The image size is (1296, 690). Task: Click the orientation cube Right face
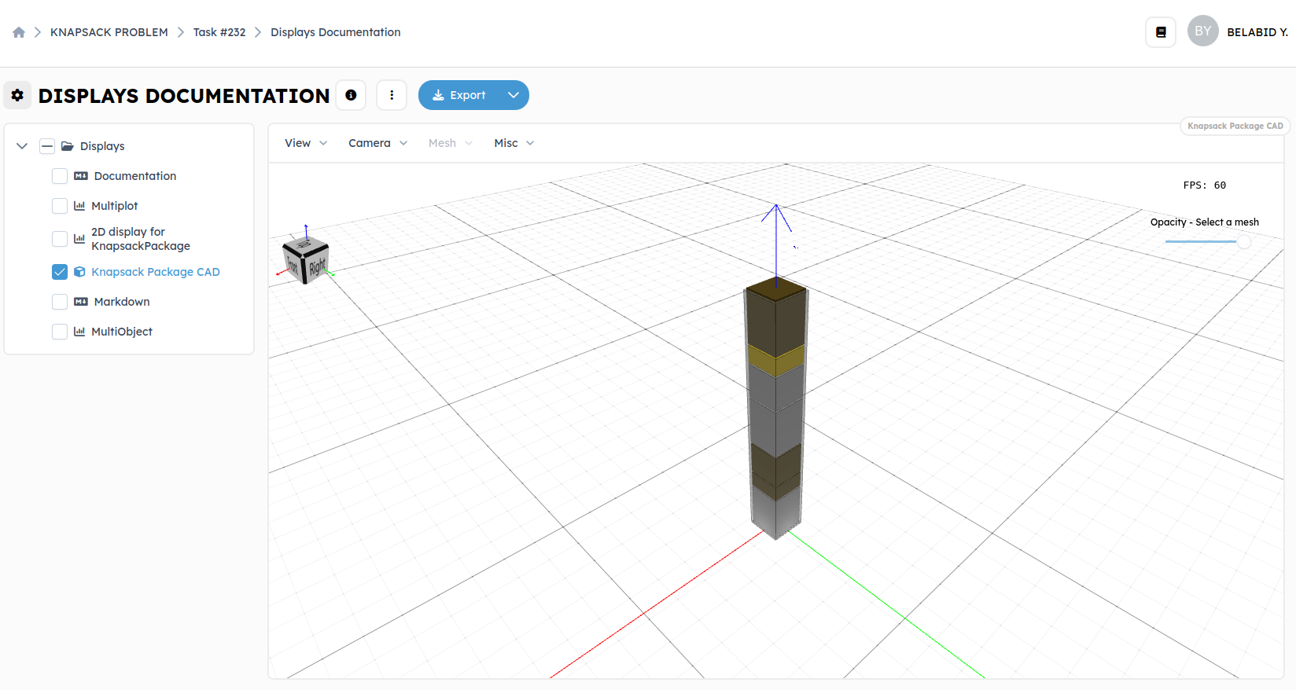point(316,266)
